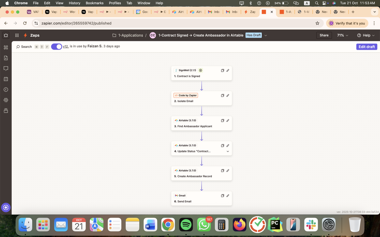Open 1-Applications folder breadcrumb
The height and width of the screenshot is (237, 380).
click(x=128, y=35)
